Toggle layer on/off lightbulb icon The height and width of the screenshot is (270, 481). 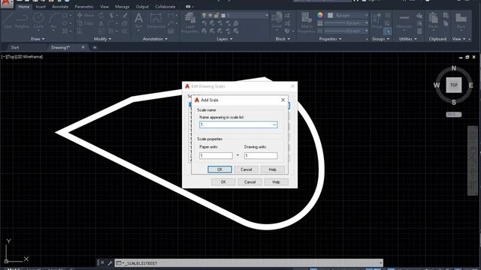[x=204, y=15]
